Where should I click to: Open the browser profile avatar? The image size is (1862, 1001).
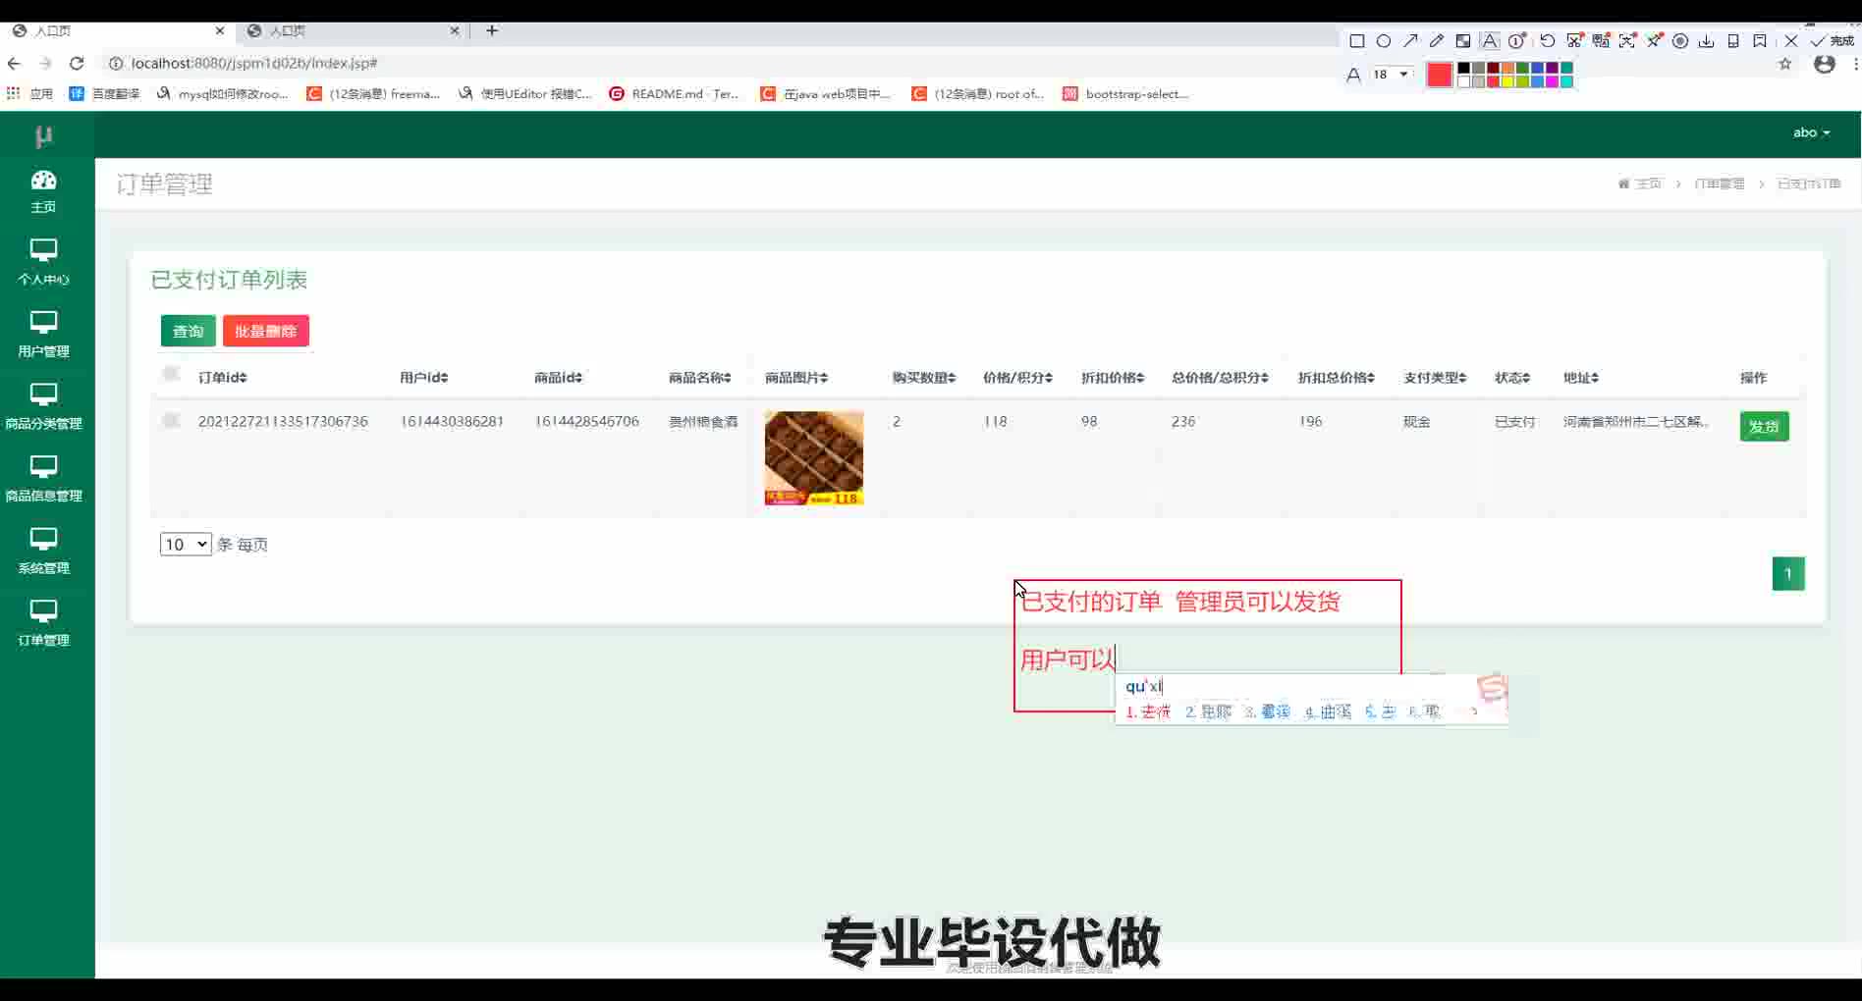click(1825, 64)
